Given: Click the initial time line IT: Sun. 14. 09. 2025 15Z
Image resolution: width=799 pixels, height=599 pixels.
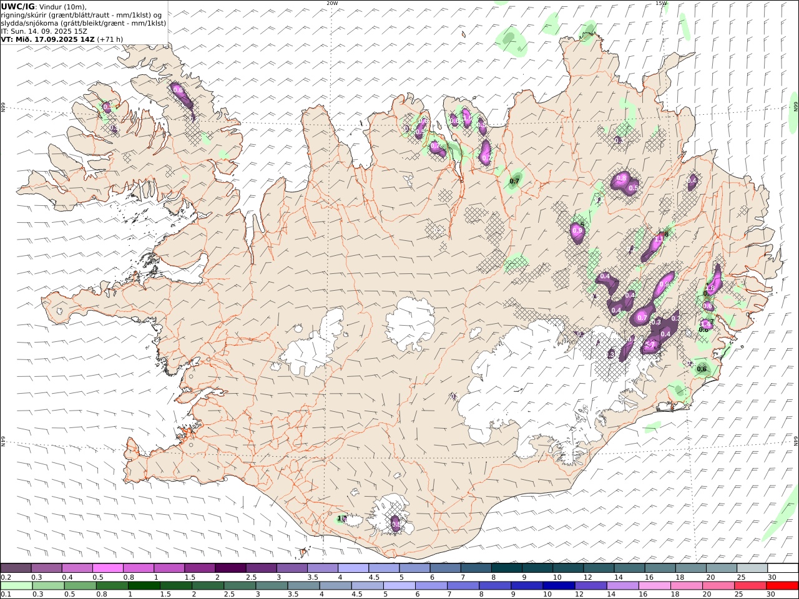Looking at the screenshot, I should tap(44, 31).
